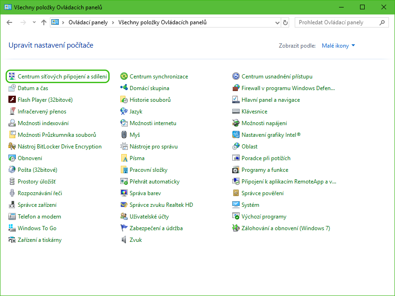Expand the Malé ikony view dropdown
Viewport: 395px width, 296px height.
coord(339,46)
